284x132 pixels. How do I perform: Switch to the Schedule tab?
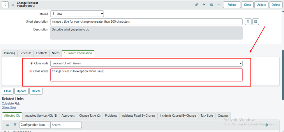coord(25,53)
